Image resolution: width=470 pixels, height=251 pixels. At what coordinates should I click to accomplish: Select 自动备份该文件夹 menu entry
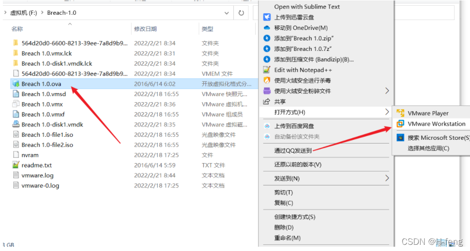[297, 136]
